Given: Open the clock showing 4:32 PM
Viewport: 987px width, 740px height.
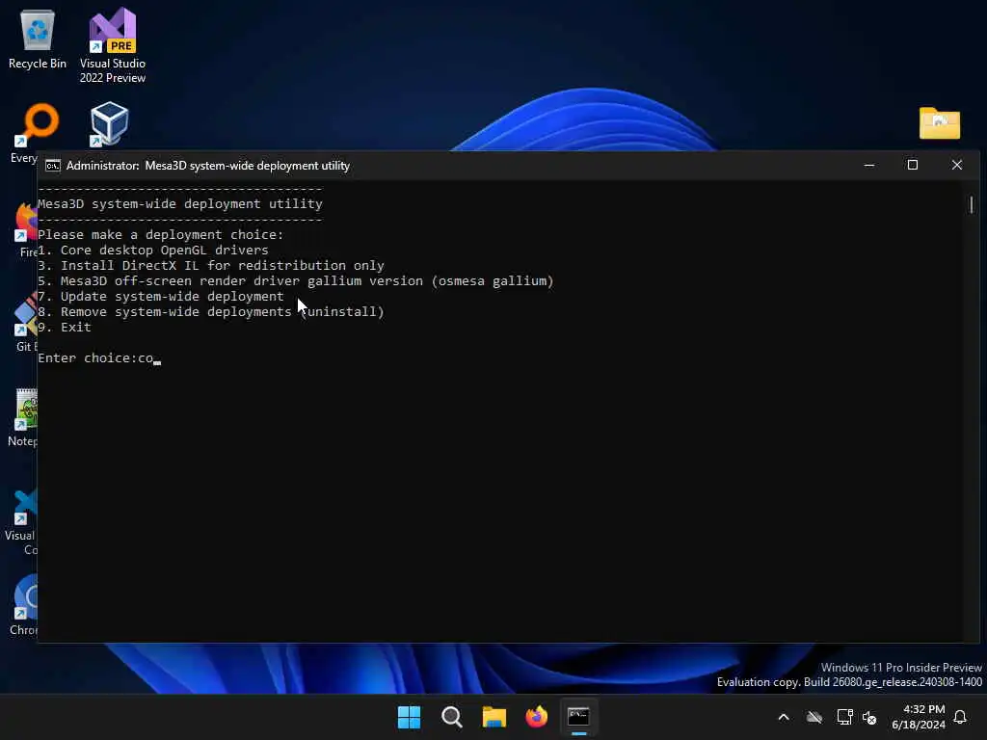Looking at the screenshot, I should (x=919, y=717).
